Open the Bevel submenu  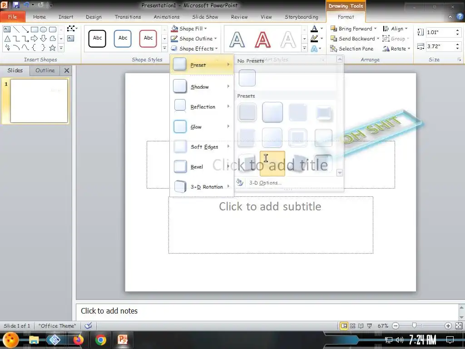(x=202, y=167)
